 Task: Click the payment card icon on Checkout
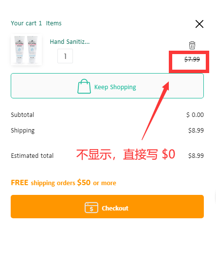point(91,208)
